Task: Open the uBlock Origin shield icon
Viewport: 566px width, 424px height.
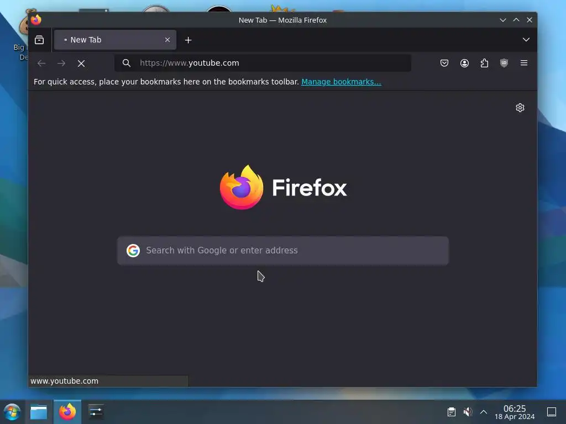Action: 504,63
